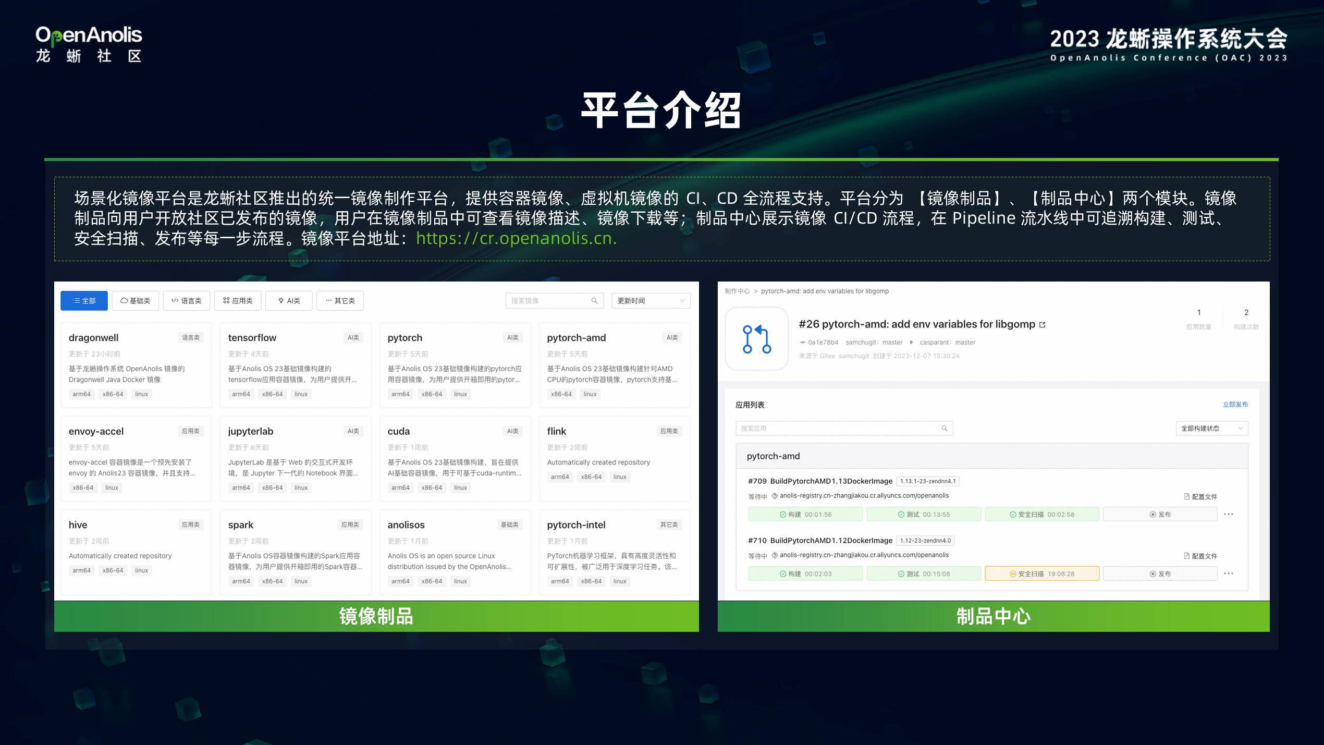The height and width of the screenshot is (745, 1324).
Task: Open the anolisos image card
Action: coord(455,552)
